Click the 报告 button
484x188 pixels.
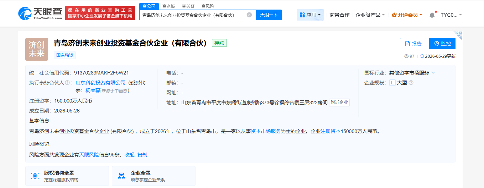[x=413, y=44]
